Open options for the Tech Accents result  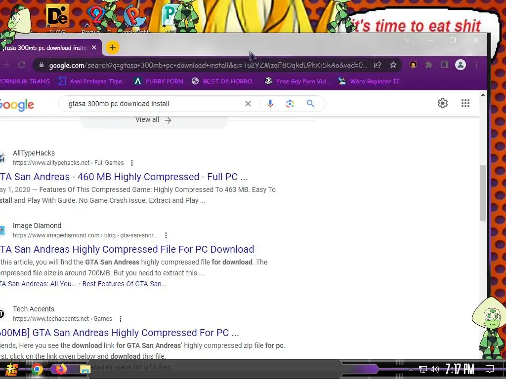pyautogui.click(x=121, y=319)
